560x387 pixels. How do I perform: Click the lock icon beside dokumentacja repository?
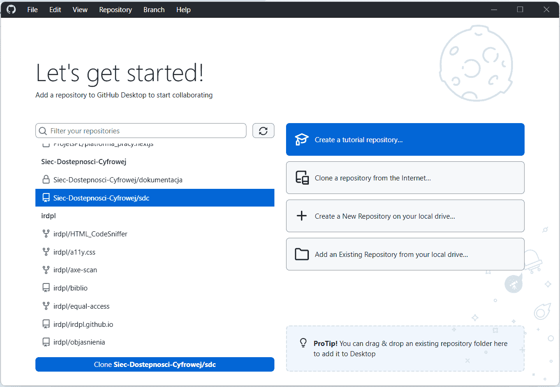click(46, 180)
